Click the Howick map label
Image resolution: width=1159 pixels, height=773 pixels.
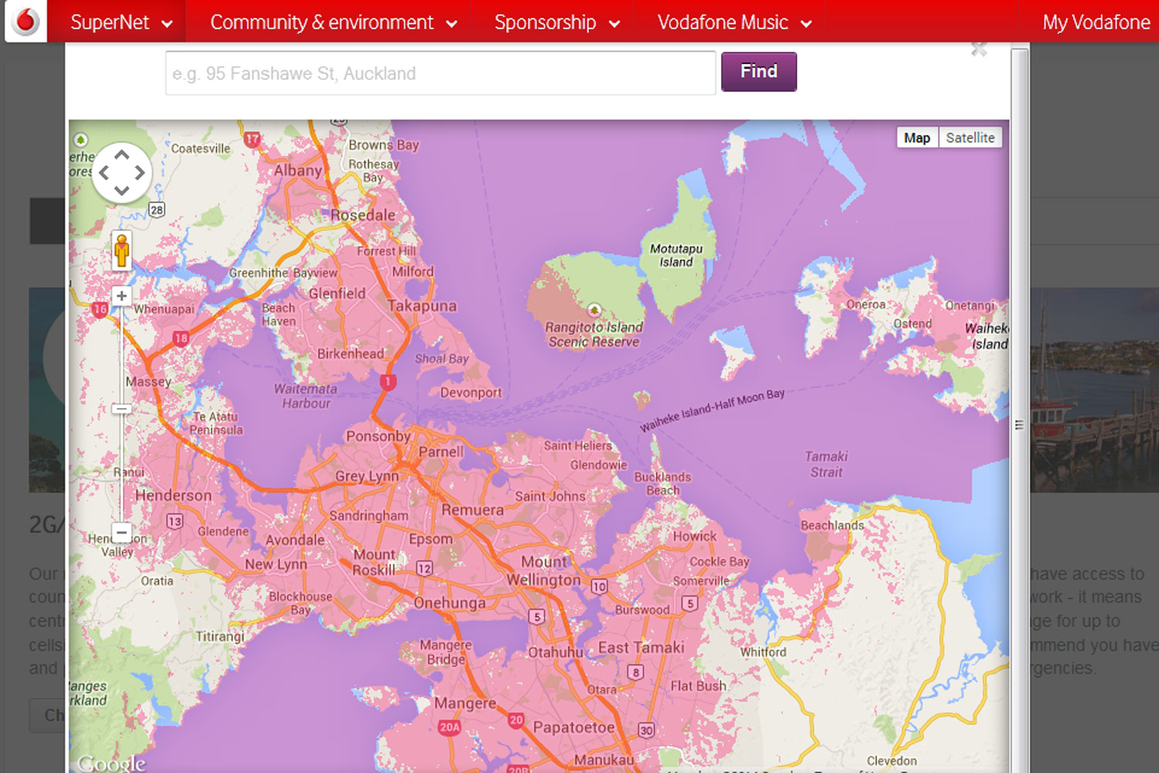click(694, 536)
